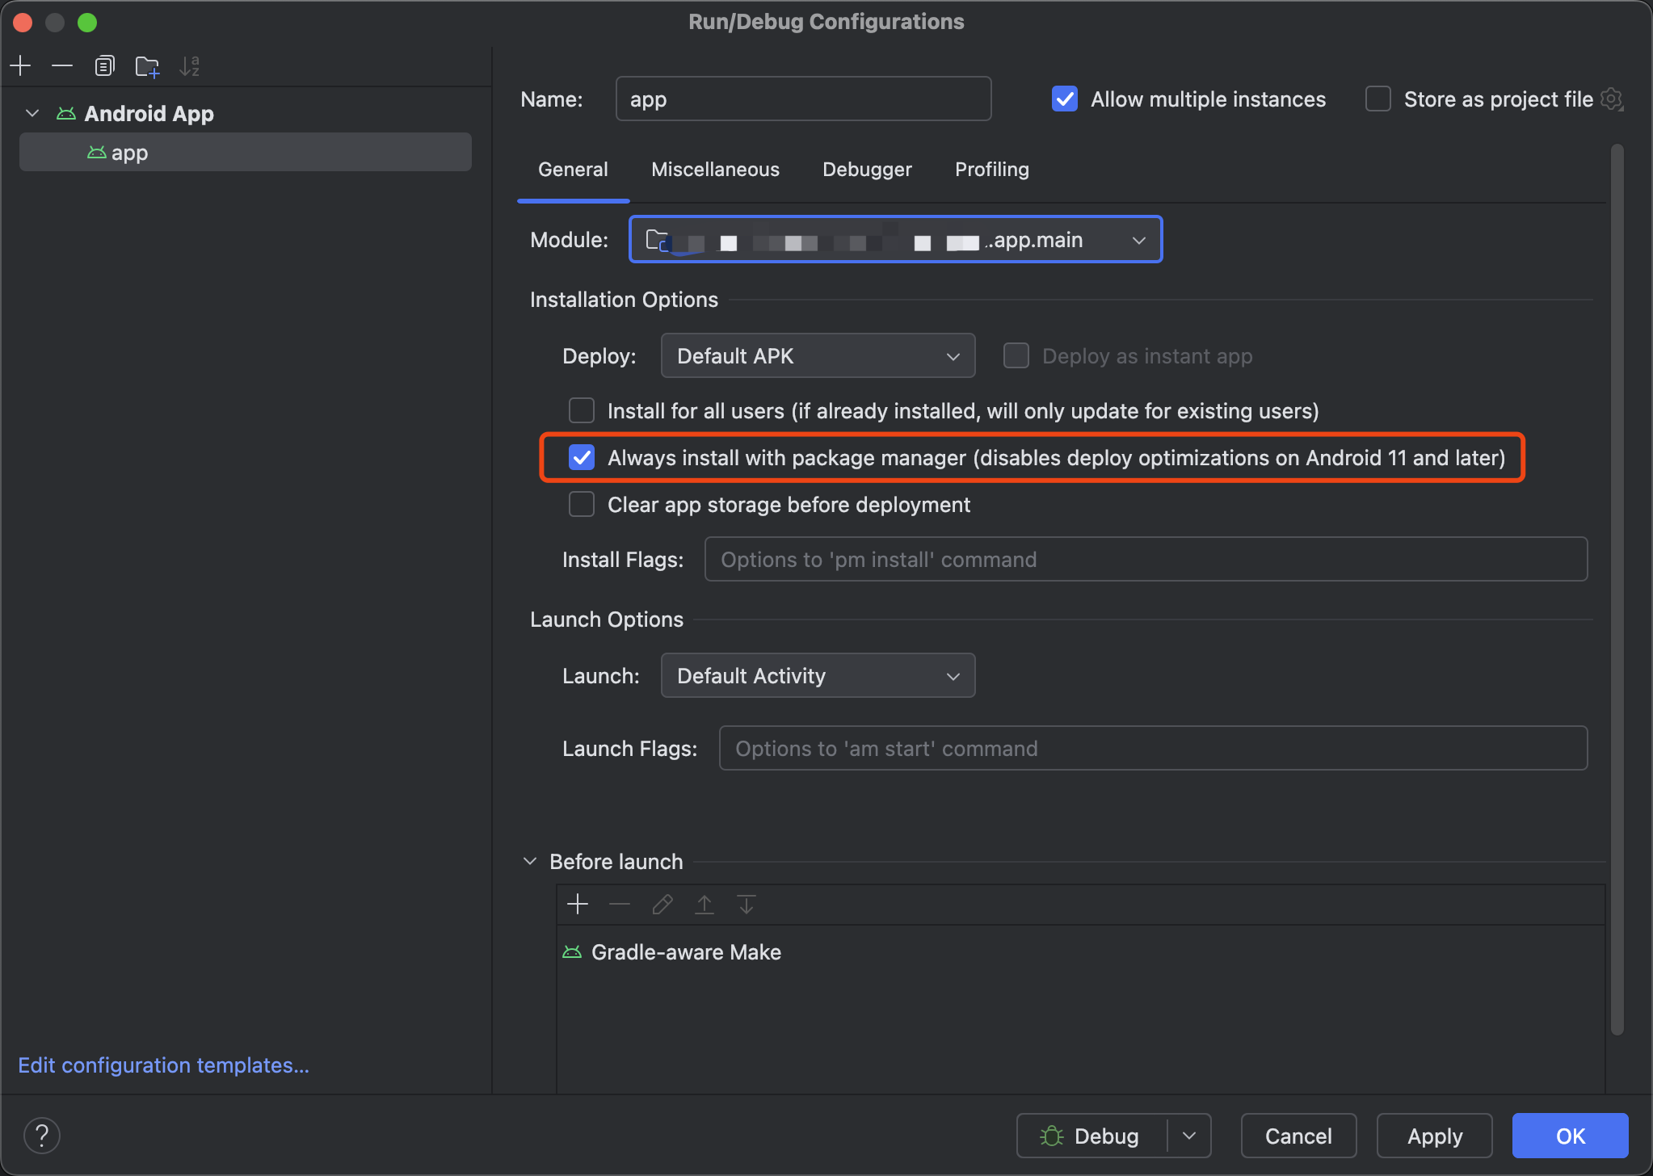
Task: Click the Copy Configuration icon
Action: tap(104, 65)
